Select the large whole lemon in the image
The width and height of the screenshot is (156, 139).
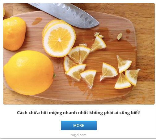click(29, 73)
